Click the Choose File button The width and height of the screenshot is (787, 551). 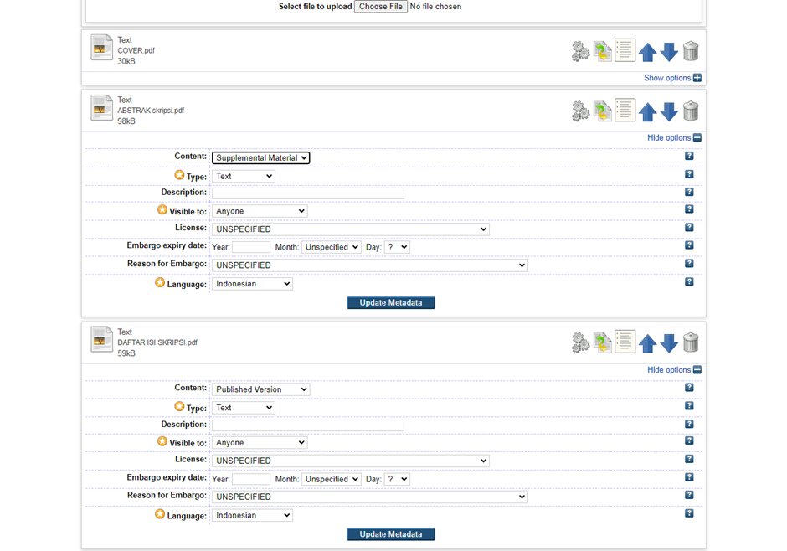381,7
